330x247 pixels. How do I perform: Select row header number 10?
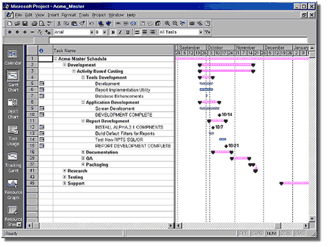coord(32,115)
